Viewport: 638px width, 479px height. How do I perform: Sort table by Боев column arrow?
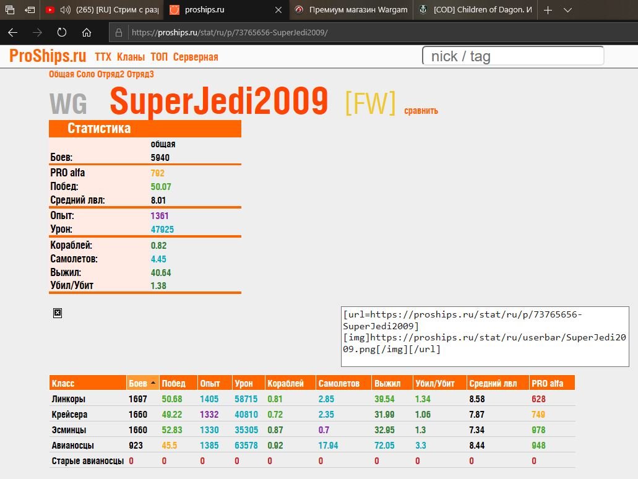(153, 383)
